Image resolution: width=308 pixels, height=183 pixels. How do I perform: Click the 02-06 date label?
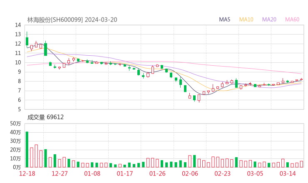click(190, 173)
